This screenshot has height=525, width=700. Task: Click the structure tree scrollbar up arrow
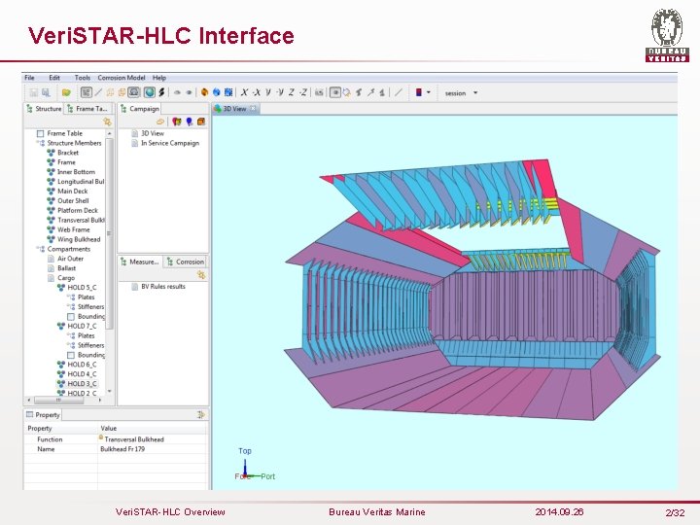coord(109,133)
